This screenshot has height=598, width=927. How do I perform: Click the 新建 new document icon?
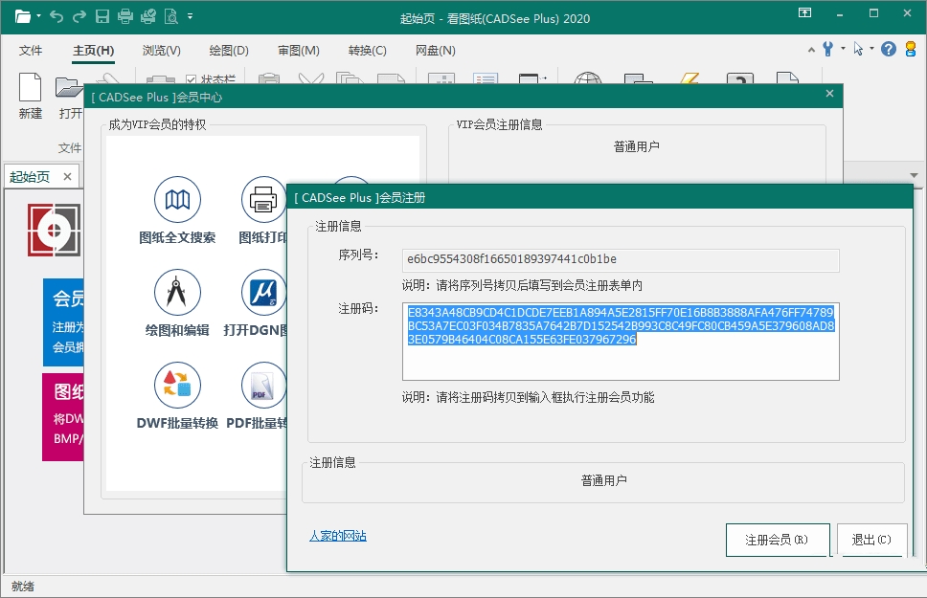30,87
